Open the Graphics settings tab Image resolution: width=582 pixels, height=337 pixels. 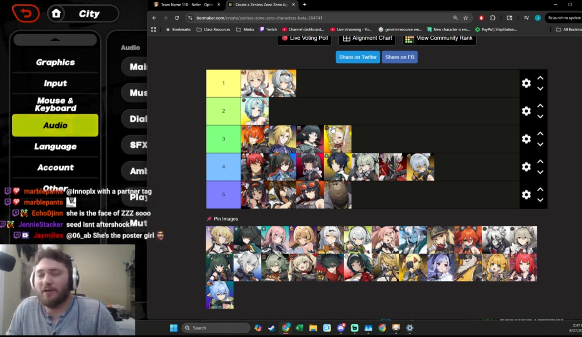55,62
